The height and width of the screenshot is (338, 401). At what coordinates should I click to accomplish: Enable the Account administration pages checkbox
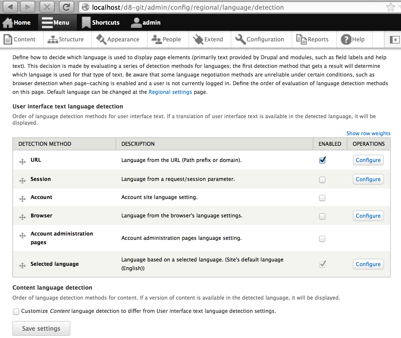tap(322, 239)
